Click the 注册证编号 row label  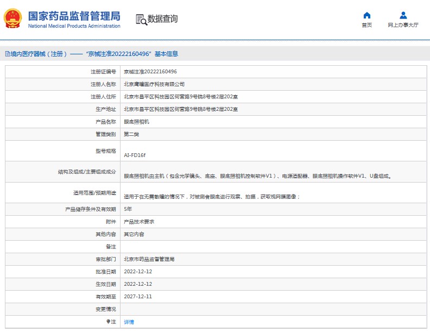103,72
